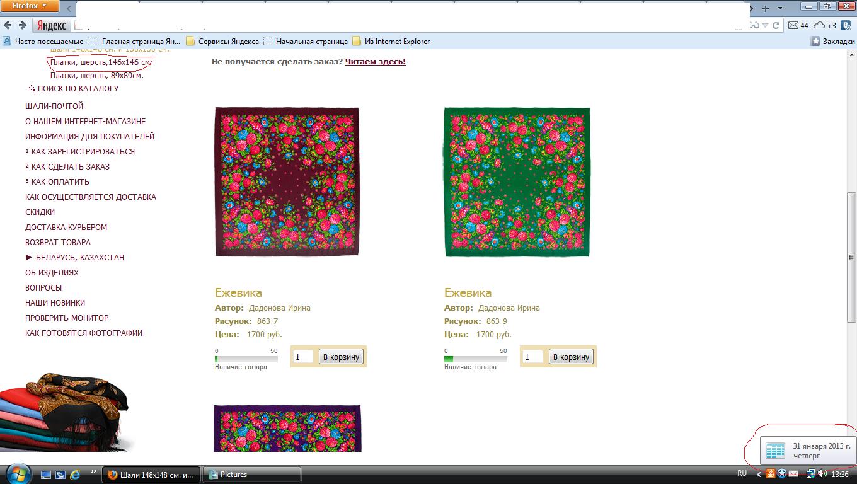
Task: Reload the page with the refresh icon
Action: click(x=776, y=25)
